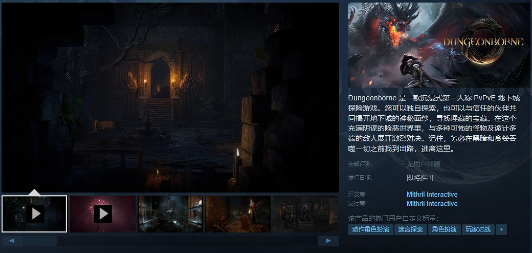
Task: Select the 角色扮演 tag
Action: coord(444,229)
